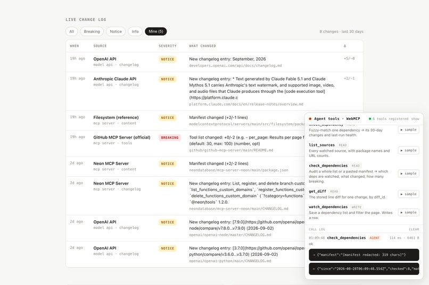Run sample for get_diff tool
This screenshot has width=429, height=285.
pos(408,194)
